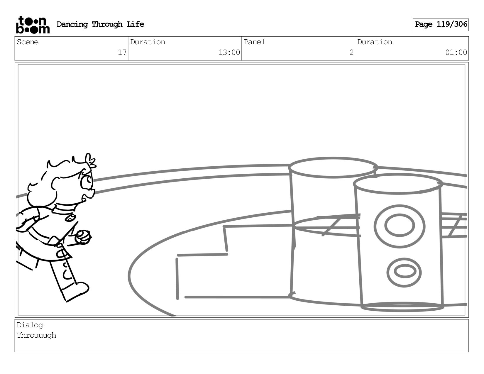
Task: Select the scene number '17'
Action: point(122,53)
